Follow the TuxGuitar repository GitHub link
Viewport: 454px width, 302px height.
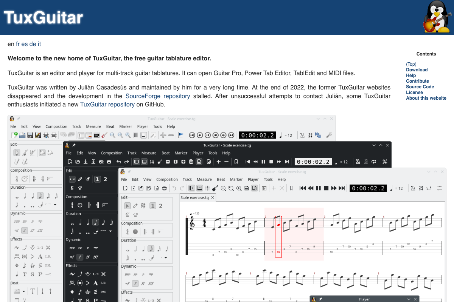(x=107, y=105)
